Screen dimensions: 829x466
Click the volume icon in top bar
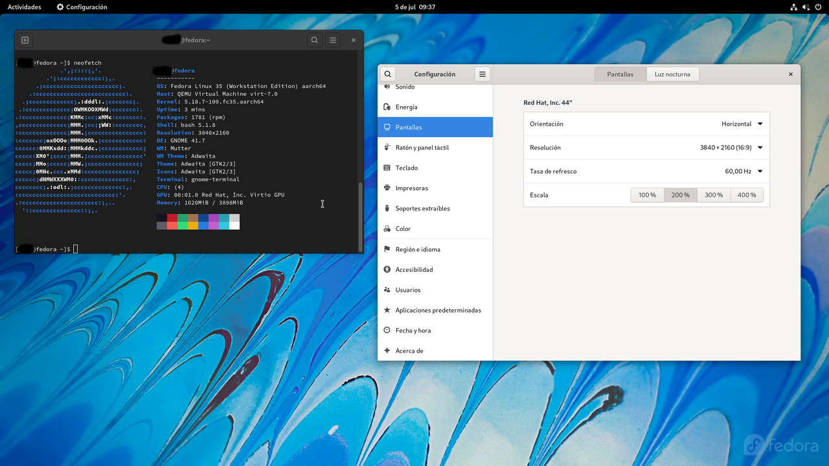coord(806,7)
